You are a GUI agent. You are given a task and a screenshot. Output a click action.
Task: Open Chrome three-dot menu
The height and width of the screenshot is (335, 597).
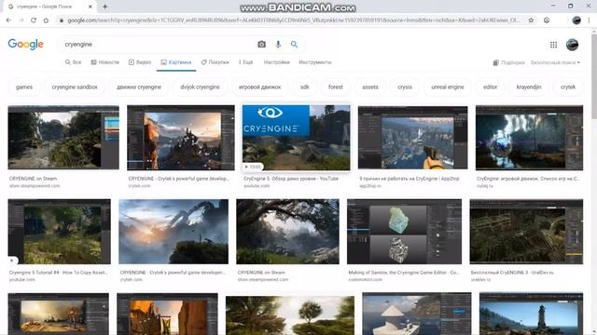[589, 20]
